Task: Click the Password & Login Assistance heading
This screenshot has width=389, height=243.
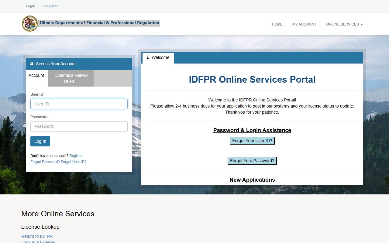Action: point(252,130)
